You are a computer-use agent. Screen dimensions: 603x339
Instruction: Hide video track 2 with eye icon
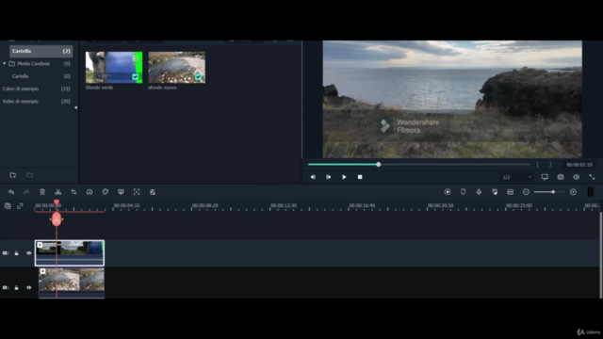[x=29, y=253]
